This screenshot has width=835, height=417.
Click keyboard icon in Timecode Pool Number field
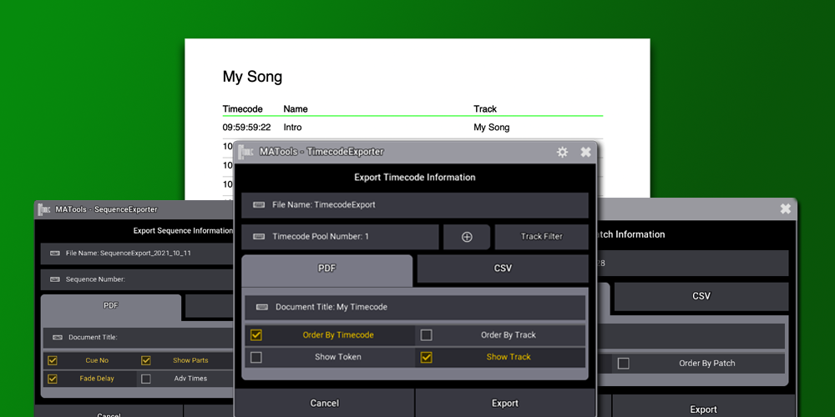pos(259,237)
